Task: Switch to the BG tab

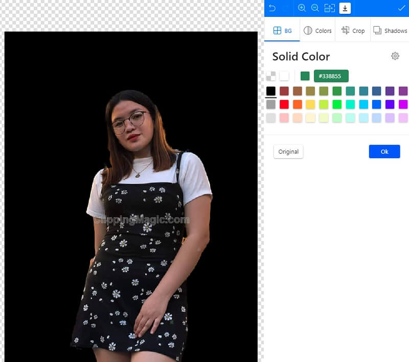Action: point(282,30)
